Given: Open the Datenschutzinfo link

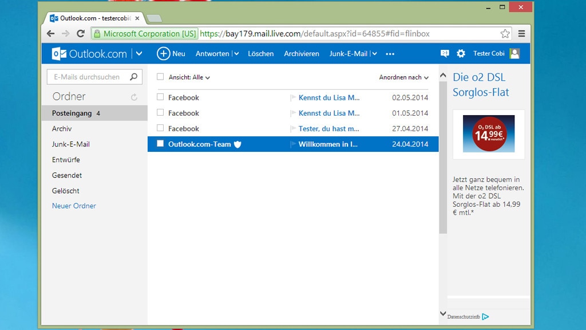Looking at the screenshot, I should (x=464, y=317).
